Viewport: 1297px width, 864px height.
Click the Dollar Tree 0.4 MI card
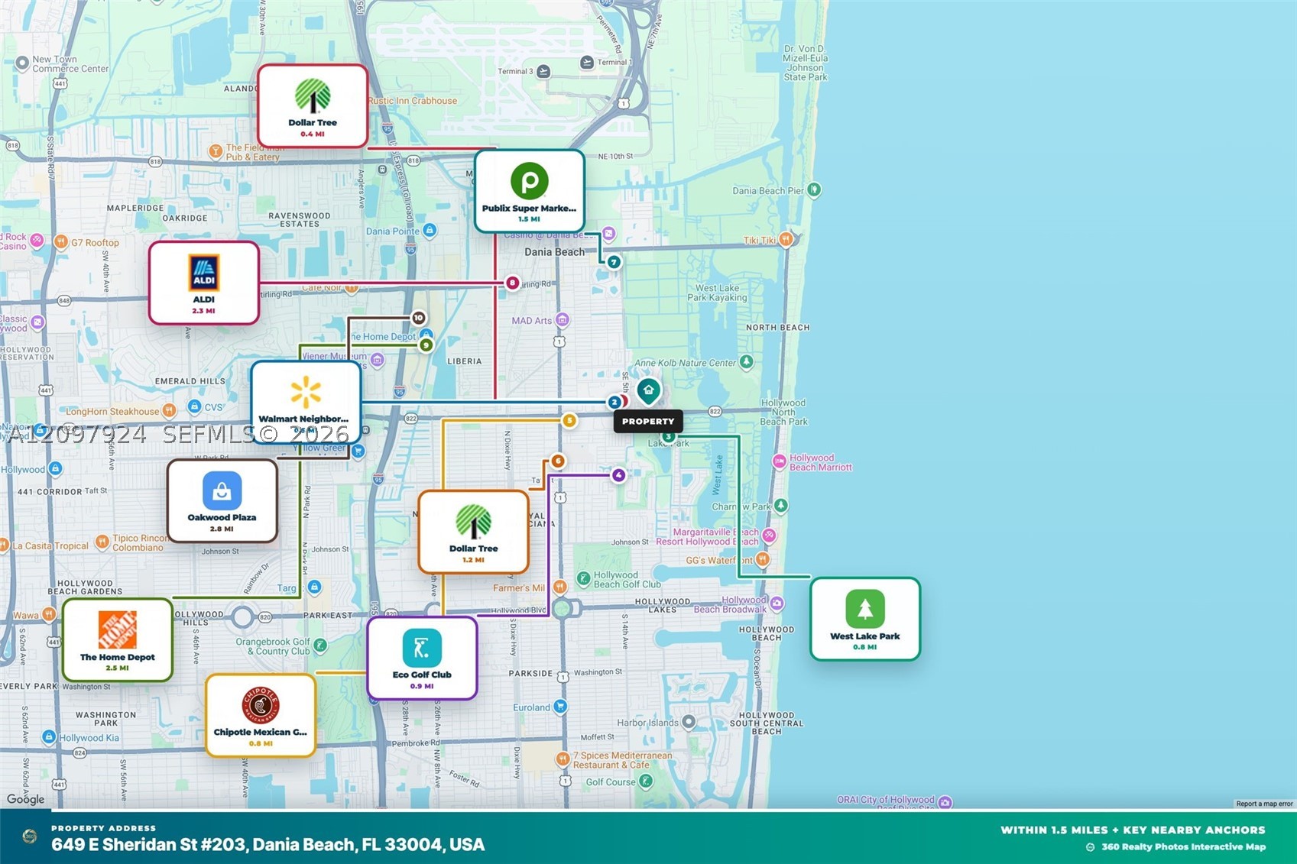coord(313,106)
